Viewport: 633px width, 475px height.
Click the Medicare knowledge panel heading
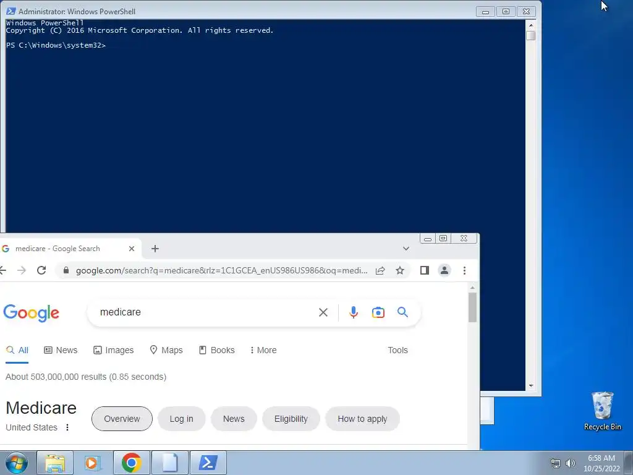(x=41, y=408)
